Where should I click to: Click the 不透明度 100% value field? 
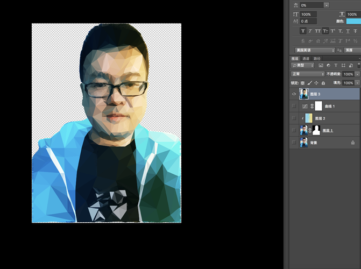[349, 74]
